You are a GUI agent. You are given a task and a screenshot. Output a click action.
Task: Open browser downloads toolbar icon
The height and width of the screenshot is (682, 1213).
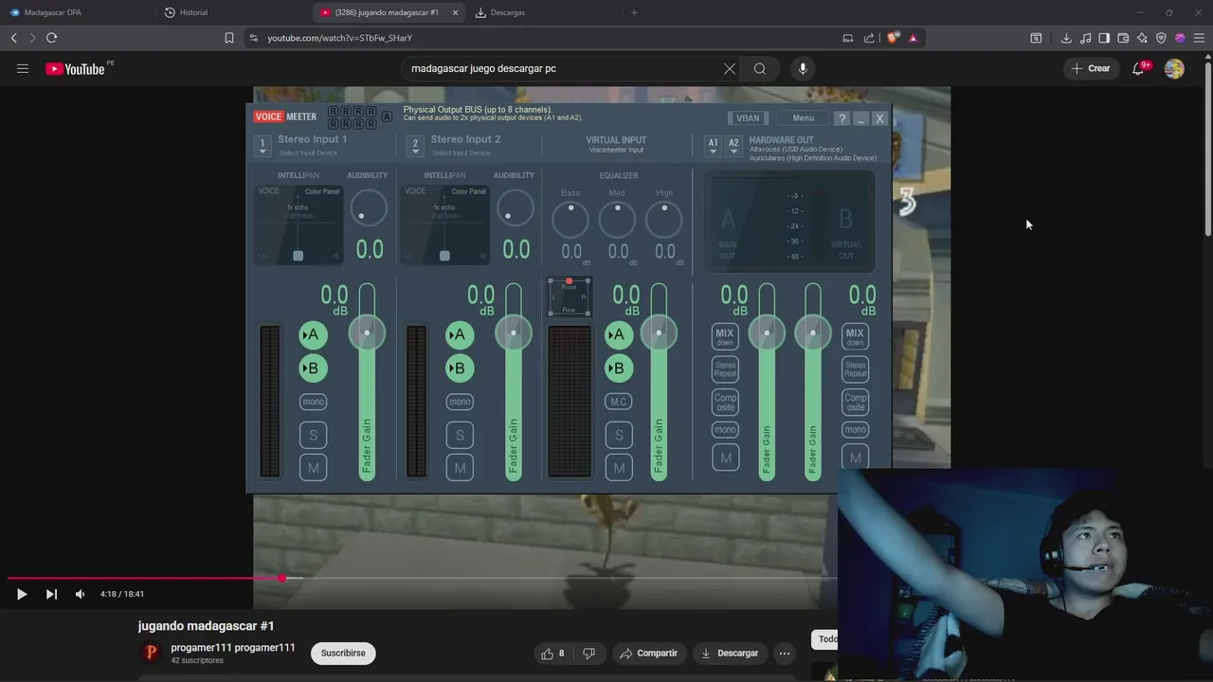[x=1066, y=38]
